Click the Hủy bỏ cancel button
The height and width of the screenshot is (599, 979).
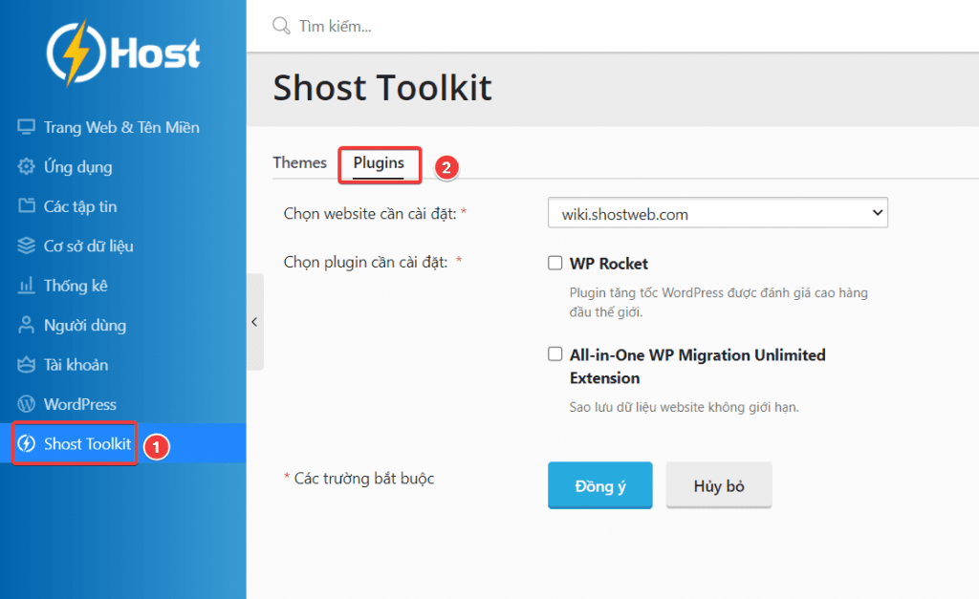point(718,486)
